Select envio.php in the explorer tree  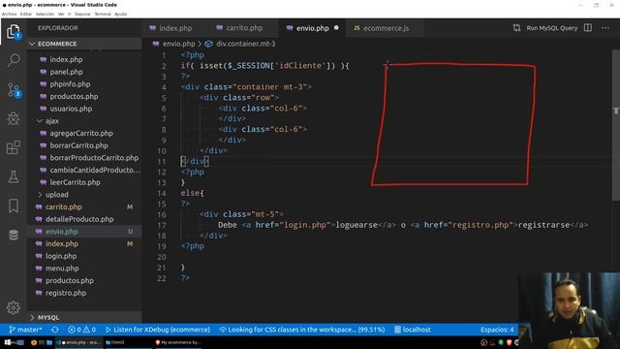[84, 231]
